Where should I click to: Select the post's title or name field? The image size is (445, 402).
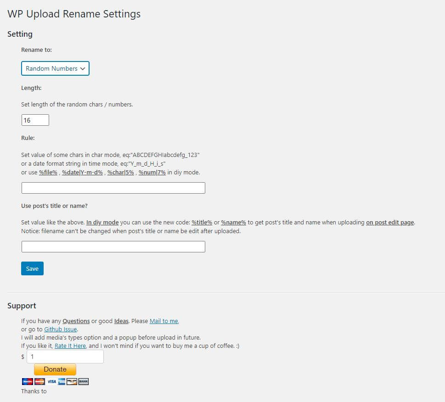click(113, 247)
